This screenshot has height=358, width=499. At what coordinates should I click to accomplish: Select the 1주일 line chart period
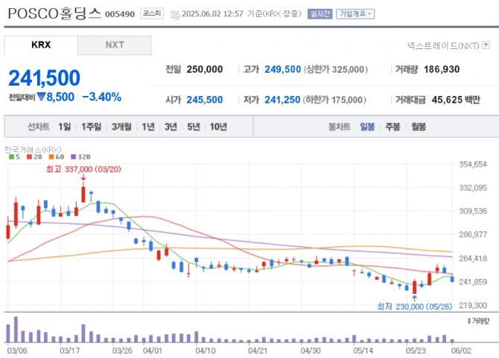pyautogui.click(x=92, y=127)
